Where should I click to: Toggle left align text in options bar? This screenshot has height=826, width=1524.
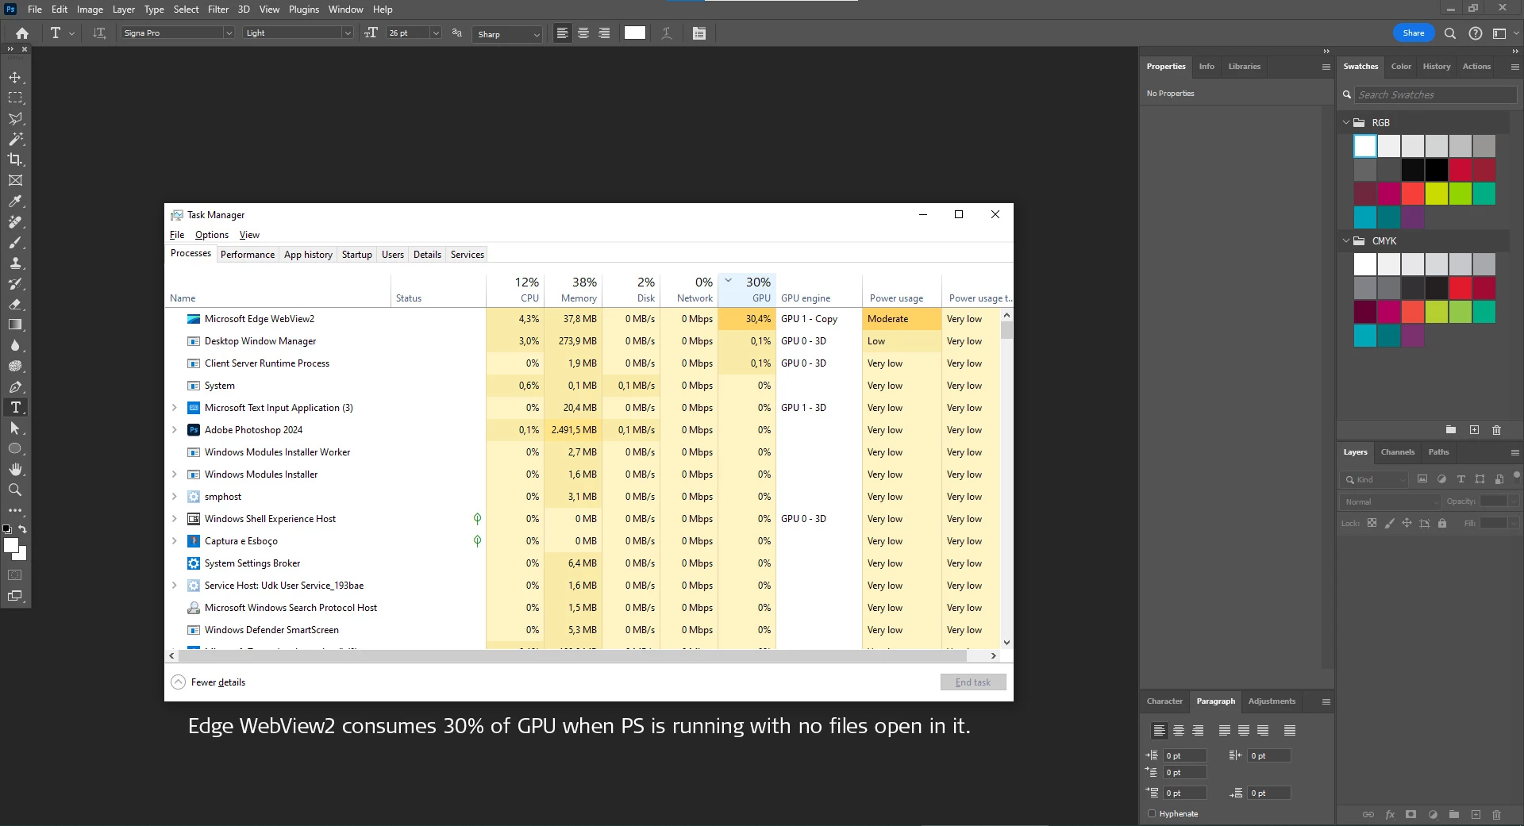563,33
